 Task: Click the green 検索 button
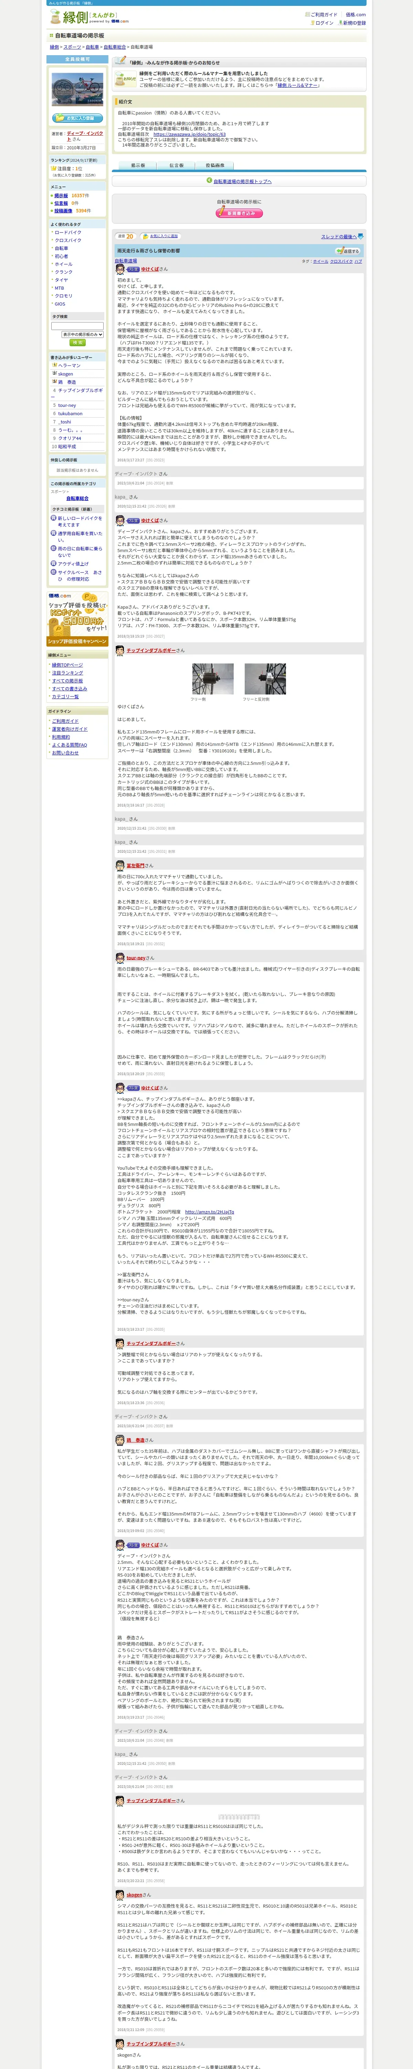click(x=77, y=343)
